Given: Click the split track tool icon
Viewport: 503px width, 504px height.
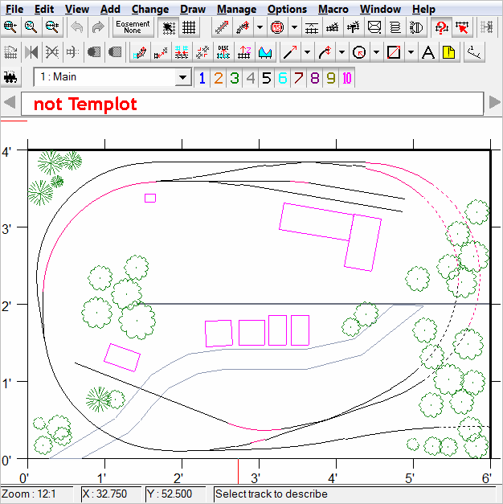Looking at the screenshot, I should coord(202,52).
